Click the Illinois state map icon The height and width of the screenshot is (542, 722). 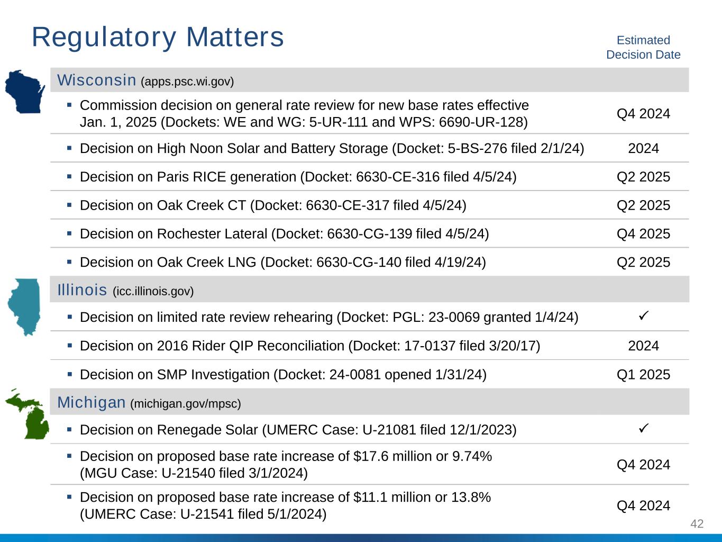25,306
